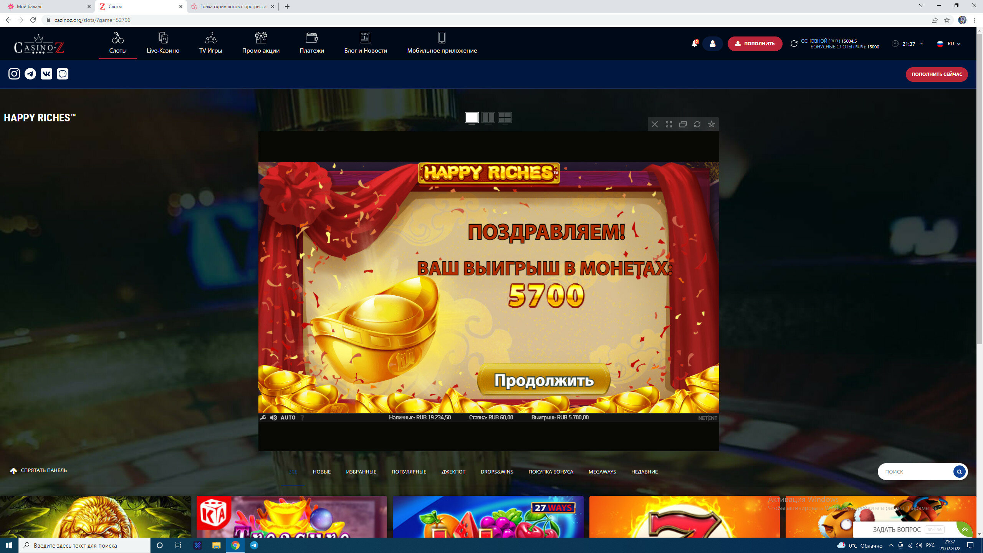Mute the slot game sound
Image resolution: width=983 pixels, height=553 pixels.
[273, 418]
